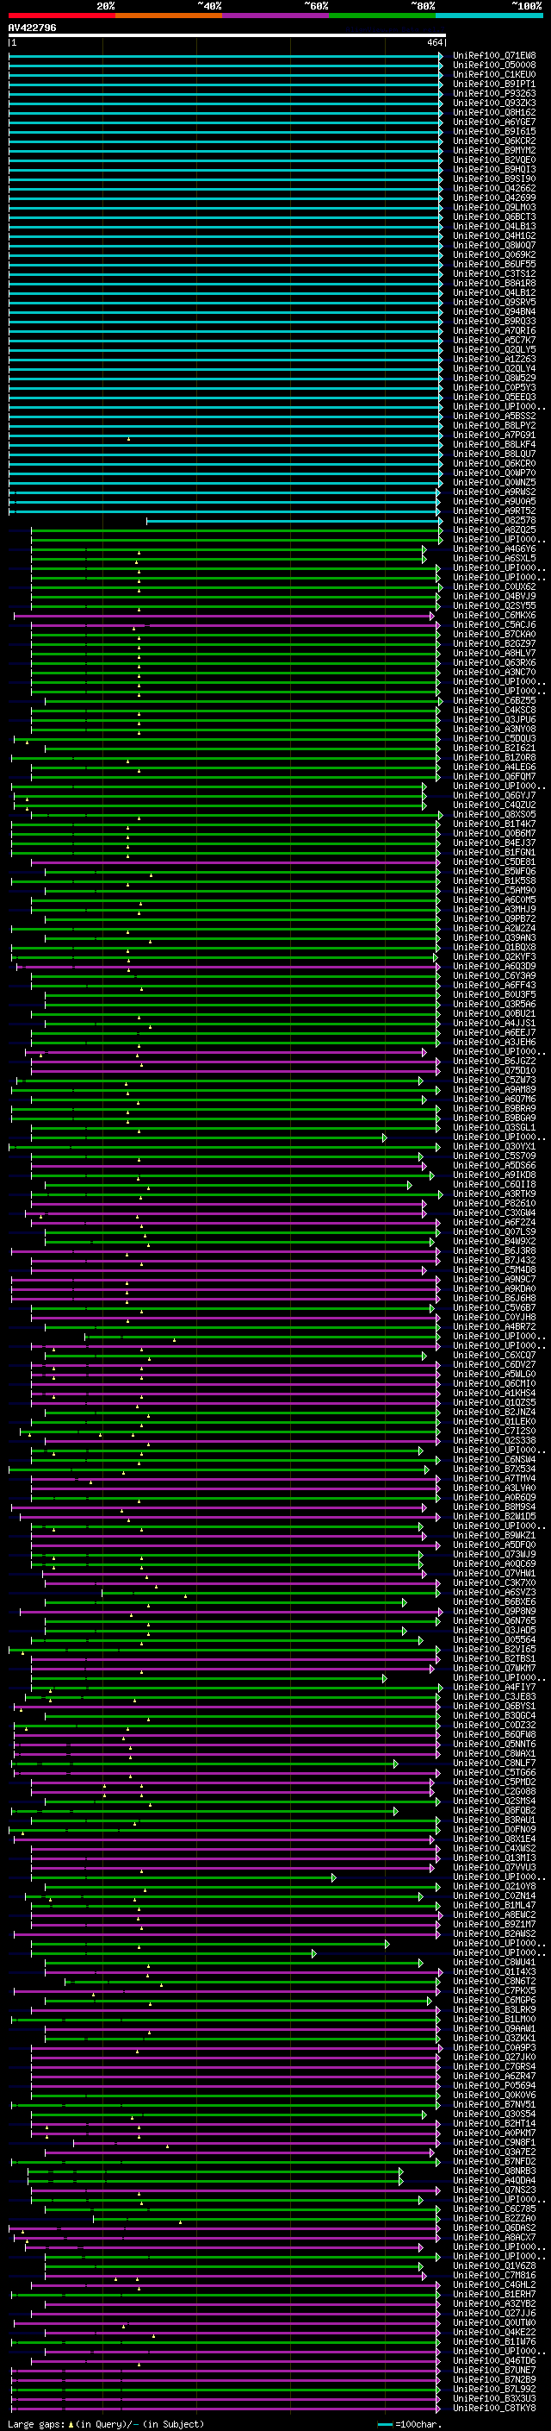551x2431 pixels.
Task: Select the UniRef100_A6YGE7 label
Action: [494, 122]
